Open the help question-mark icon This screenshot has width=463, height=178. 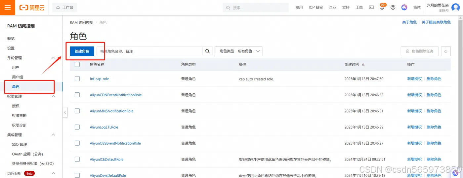[x=393, y=7]
